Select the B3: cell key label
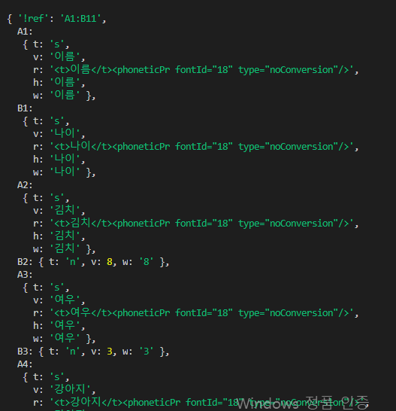The width and height of the screenshot is (396, 411). pyautogui.click(x=25, y=352)
